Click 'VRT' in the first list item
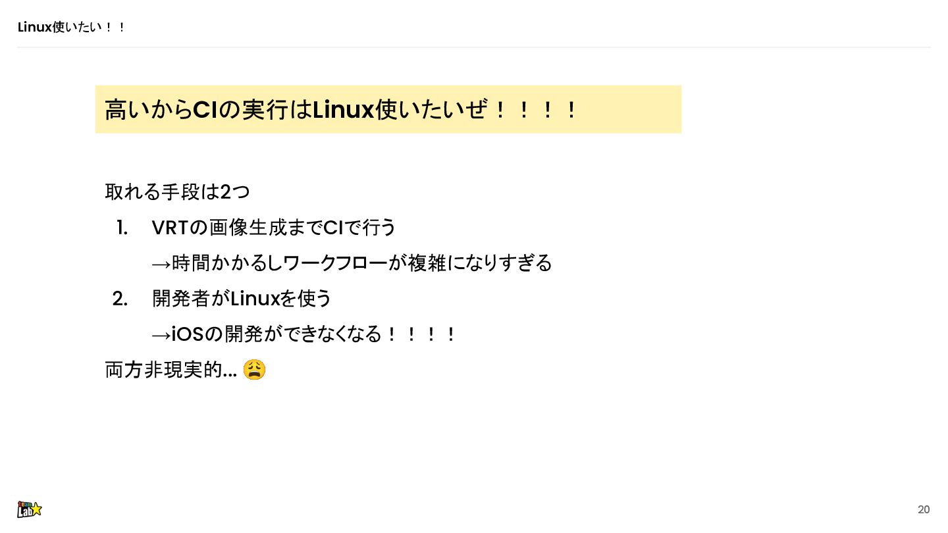This screenshot has height=533, width=948. pos(171,228)
